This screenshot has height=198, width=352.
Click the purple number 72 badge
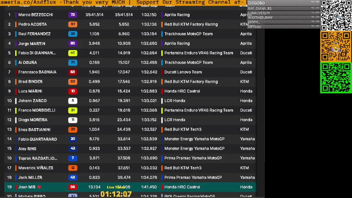tap(73, 15)
